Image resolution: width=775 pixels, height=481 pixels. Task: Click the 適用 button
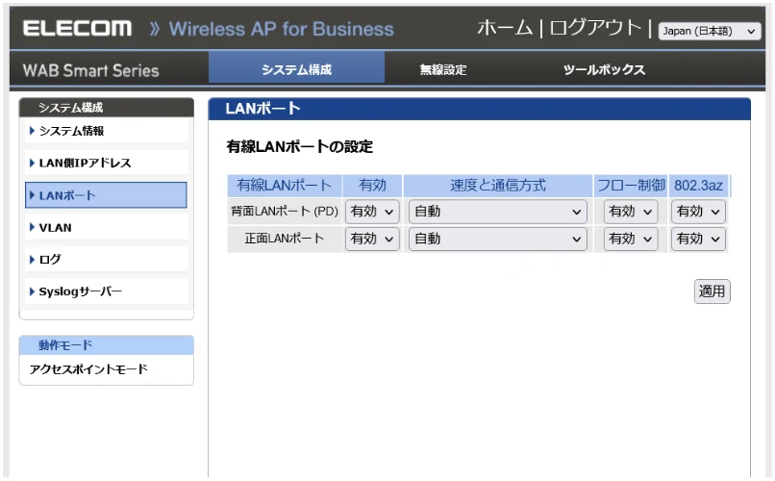point(712,291)
